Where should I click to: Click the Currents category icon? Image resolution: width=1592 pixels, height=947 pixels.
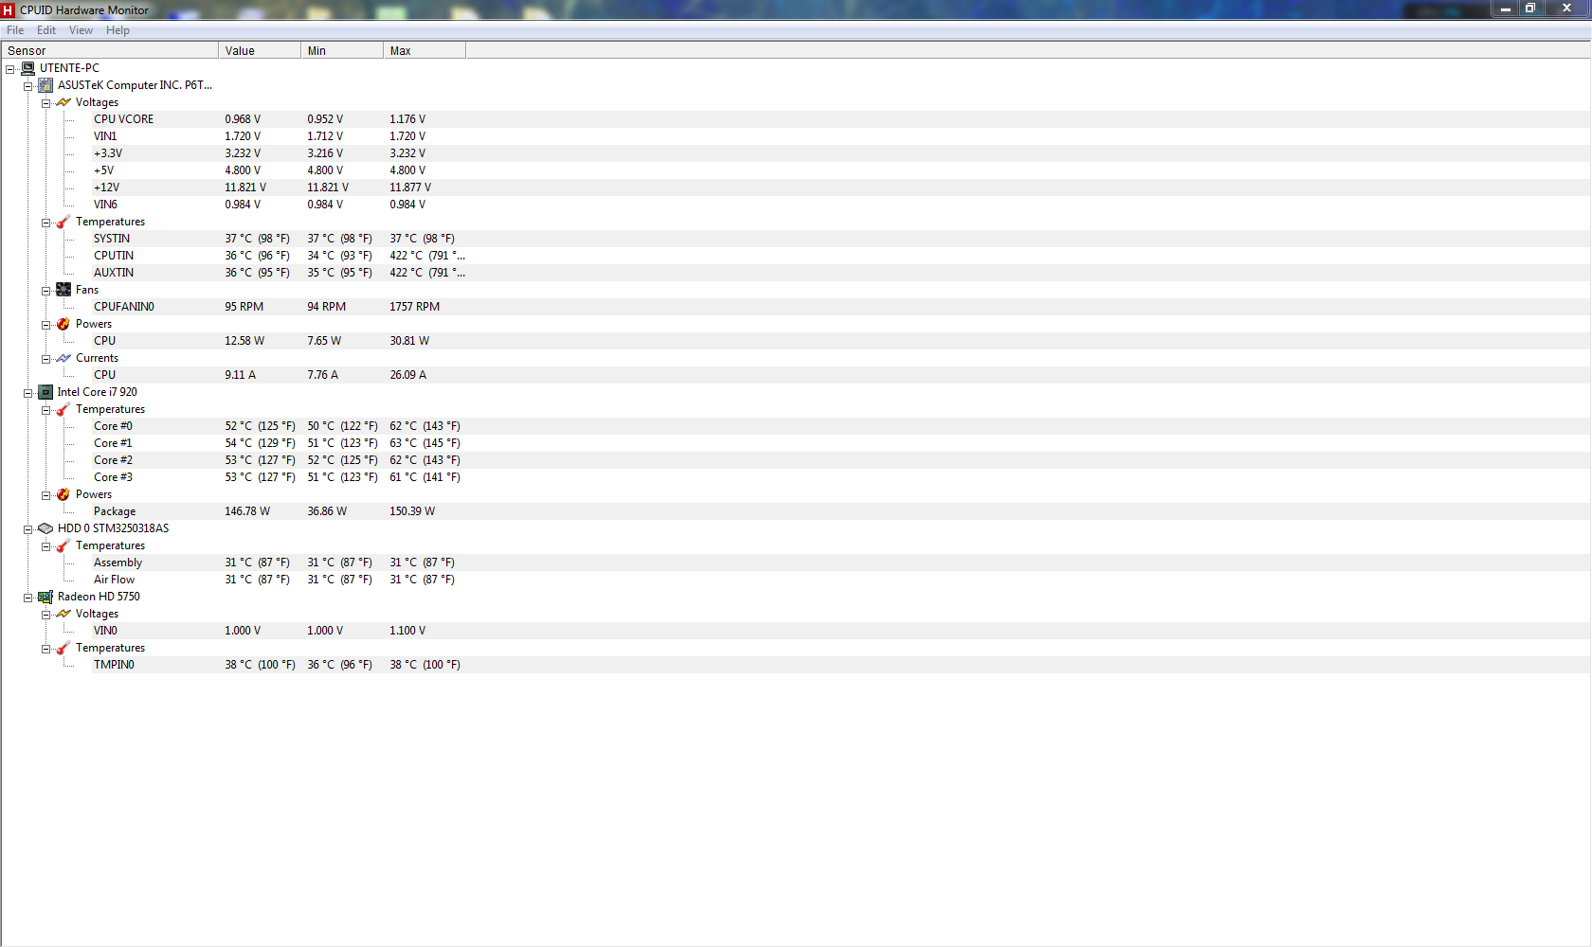click(x=63, y=358)
